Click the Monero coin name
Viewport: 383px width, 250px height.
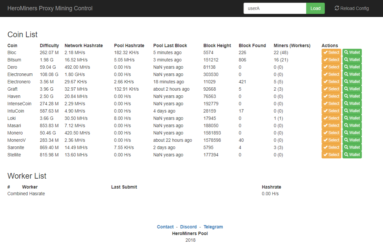coord(15,133)
